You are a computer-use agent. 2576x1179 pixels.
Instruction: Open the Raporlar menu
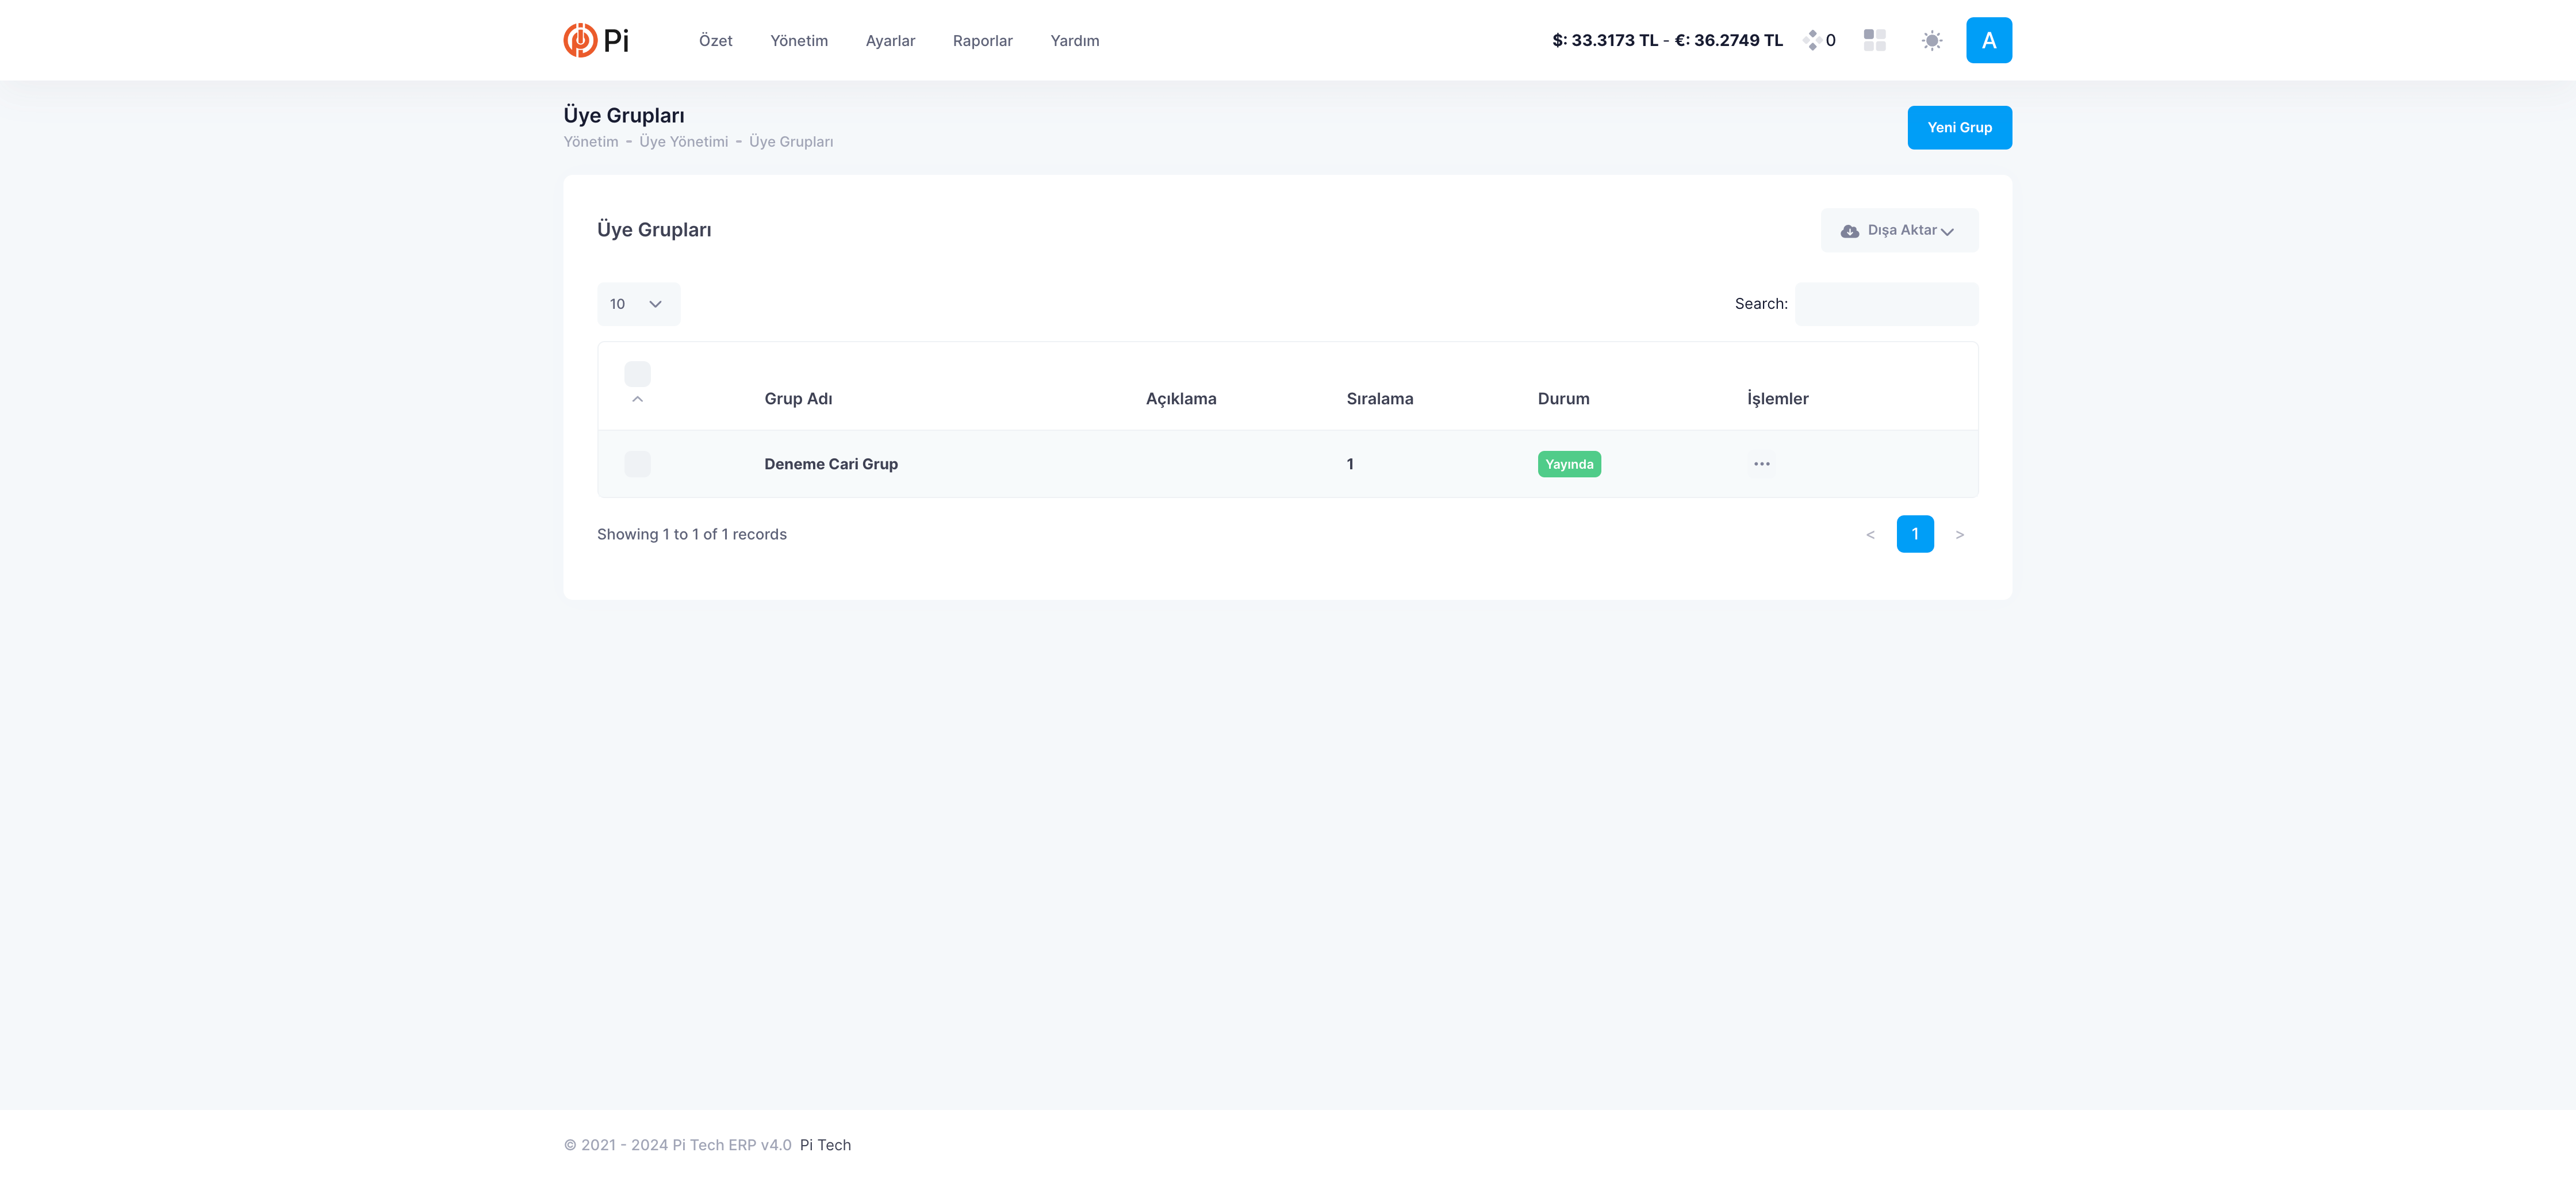pyautogui.click(x=982, y=41)
